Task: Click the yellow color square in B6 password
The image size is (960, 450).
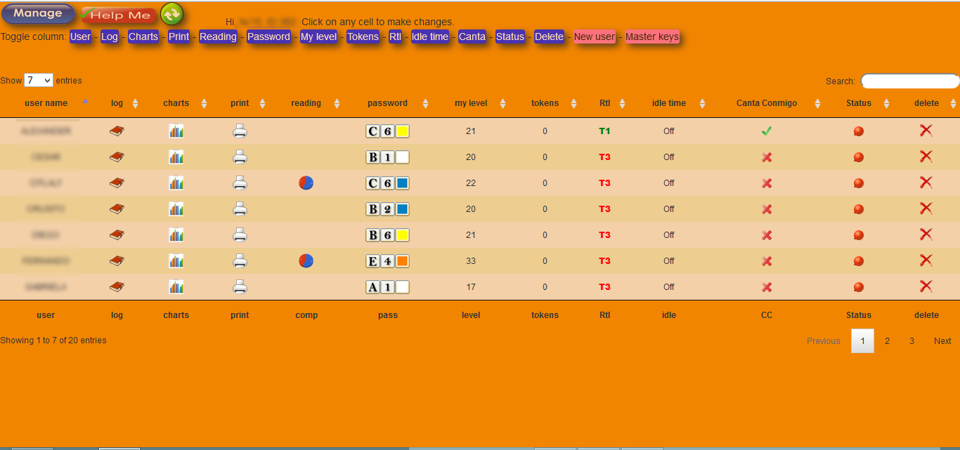Action: [402, 235]
